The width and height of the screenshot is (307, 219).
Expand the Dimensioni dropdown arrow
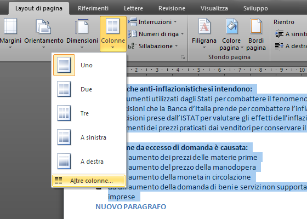pos(82,48)
